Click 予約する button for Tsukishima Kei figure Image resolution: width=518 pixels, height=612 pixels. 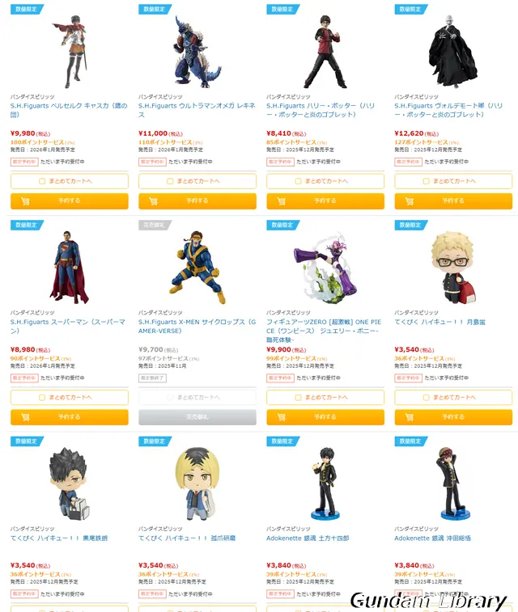453,417
